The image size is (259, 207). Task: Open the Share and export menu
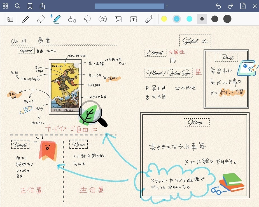coord(42,6)
